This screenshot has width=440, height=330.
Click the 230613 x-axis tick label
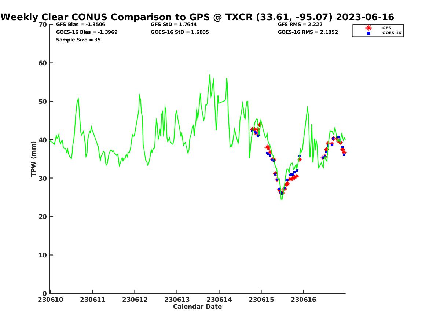click(177, 300)
